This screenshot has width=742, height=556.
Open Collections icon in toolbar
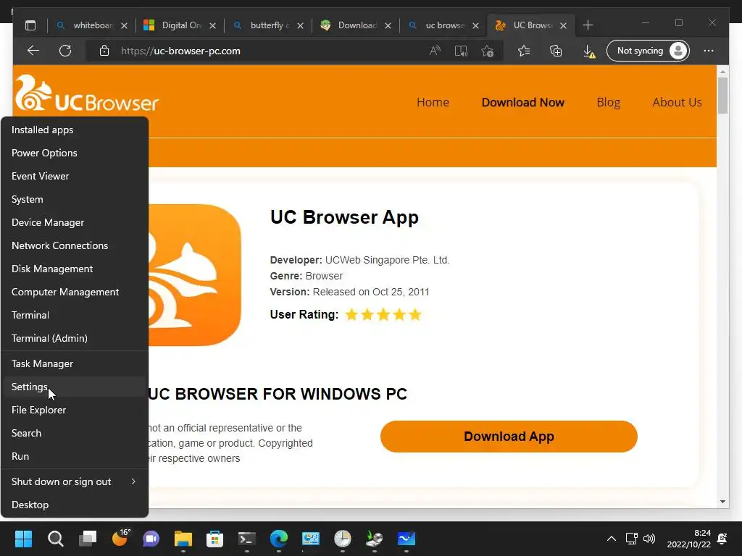(x=556, y=51)
